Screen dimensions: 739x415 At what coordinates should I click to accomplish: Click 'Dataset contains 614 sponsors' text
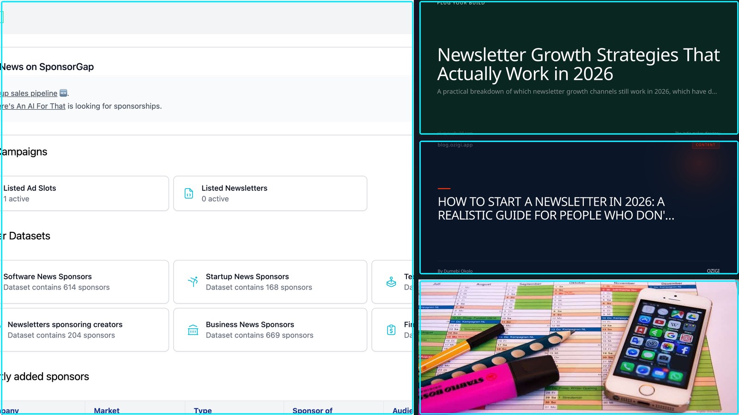(x=56, y=287)
